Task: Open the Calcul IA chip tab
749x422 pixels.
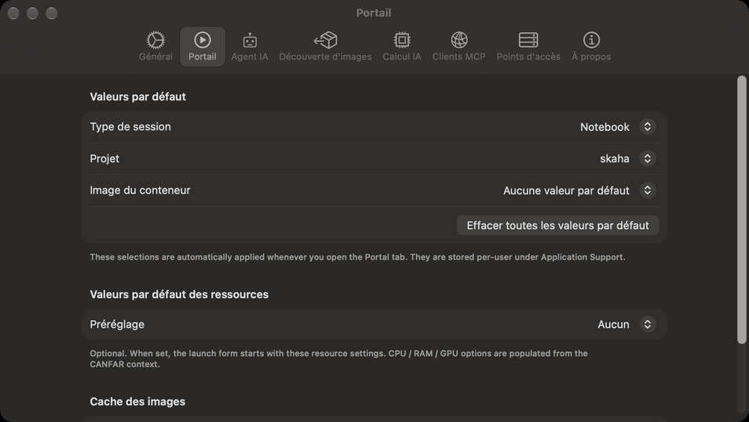Action: coord(402,46)
